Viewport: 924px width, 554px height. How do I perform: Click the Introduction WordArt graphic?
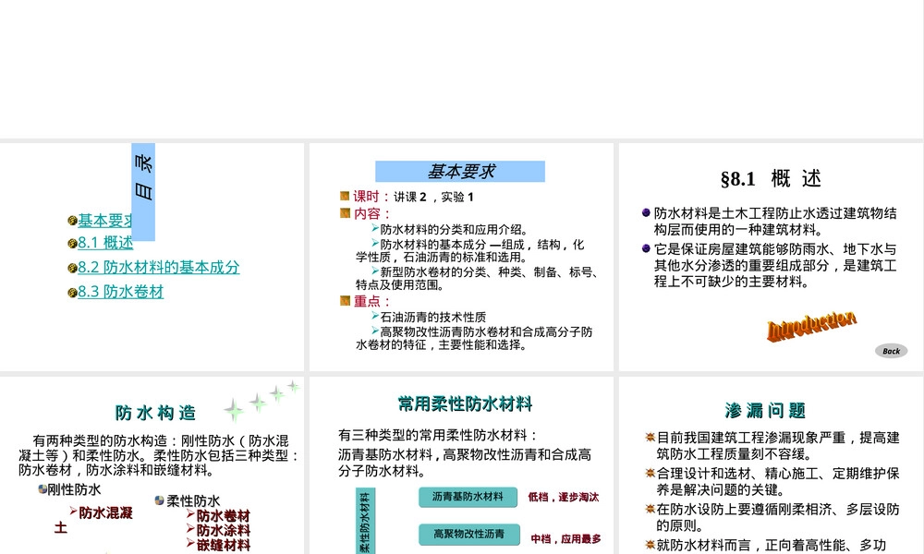tap(811, 325)
